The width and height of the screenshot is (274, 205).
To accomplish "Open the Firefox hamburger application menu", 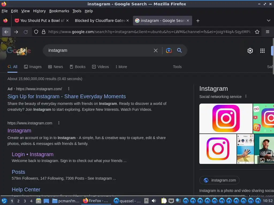I will pos(268,32).
